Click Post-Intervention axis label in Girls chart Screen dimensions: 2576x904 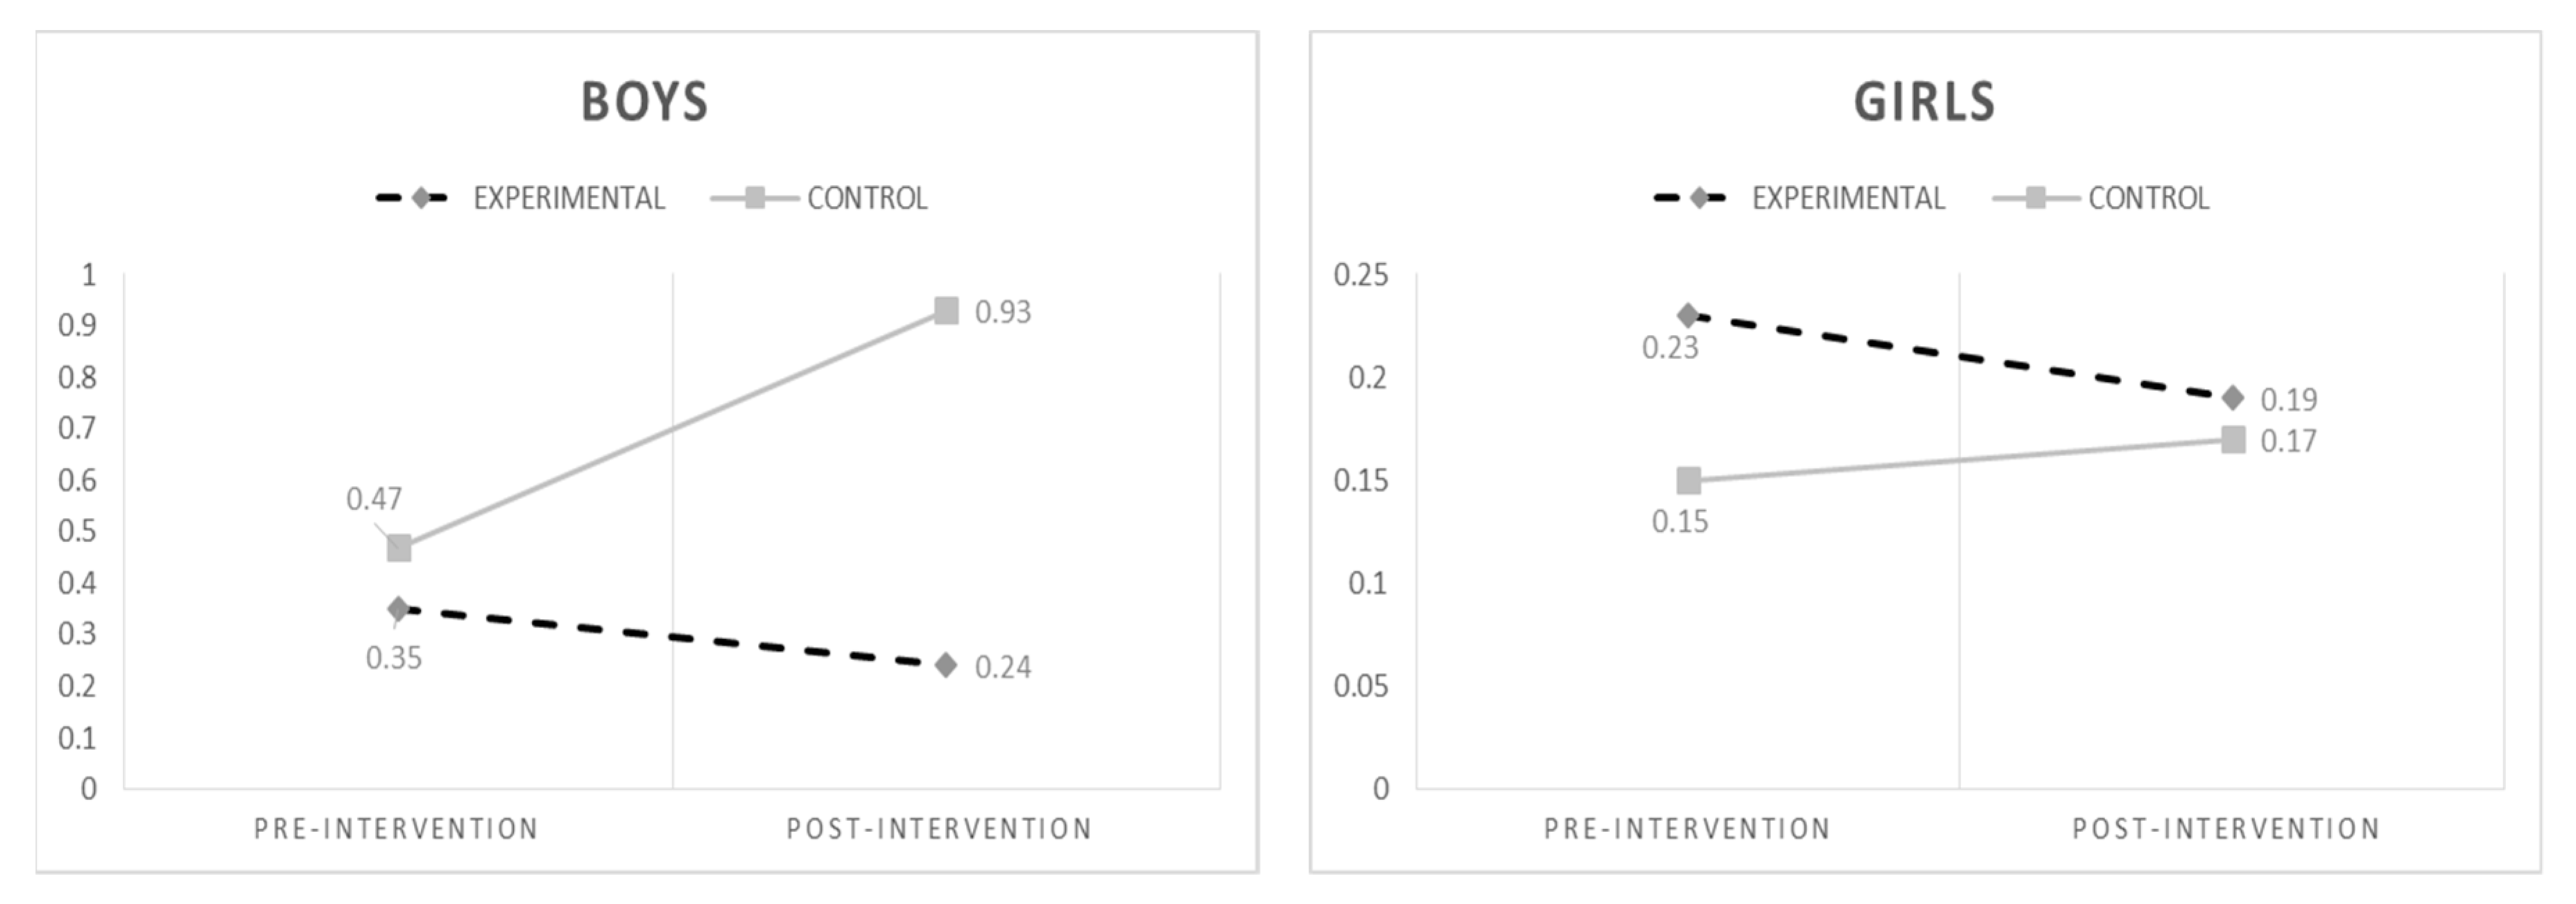click(2226, 829)
